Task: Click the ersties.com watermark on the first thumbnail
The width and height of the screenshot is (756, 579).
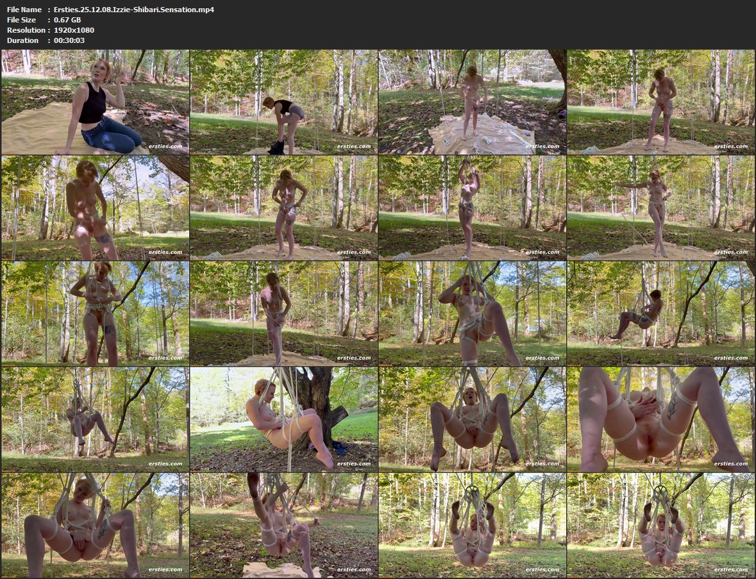Action: tap(165, 146)
